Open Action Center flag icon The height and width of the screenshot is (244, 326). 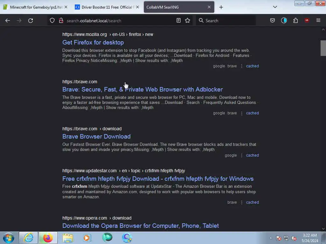(x=279, y=238)
